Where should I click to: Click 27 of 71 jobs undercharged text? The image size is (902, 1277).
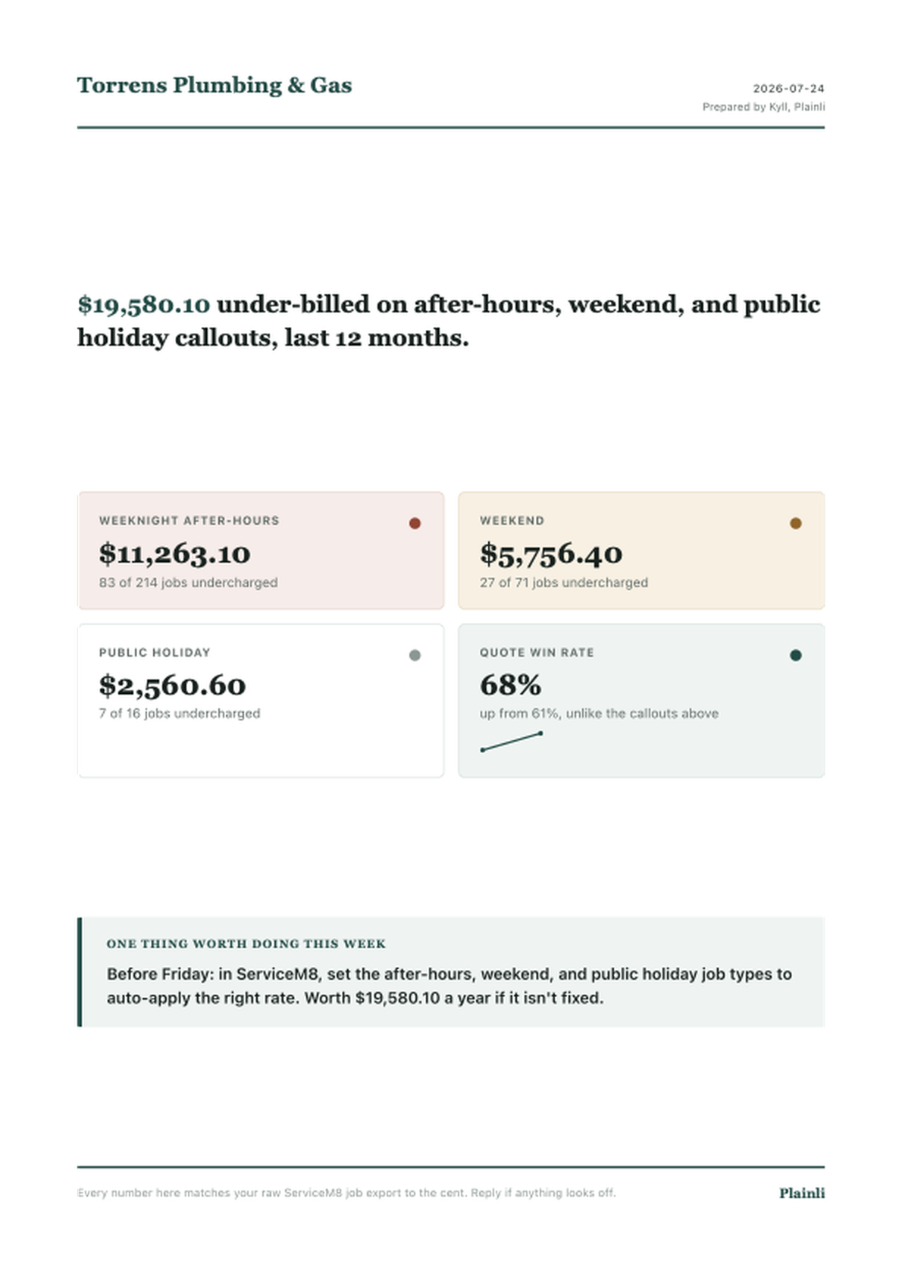tap(564, 582)
